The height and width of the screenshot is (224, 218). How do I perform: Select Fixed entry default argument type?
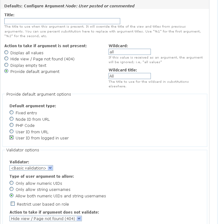[x=12, y=113]
